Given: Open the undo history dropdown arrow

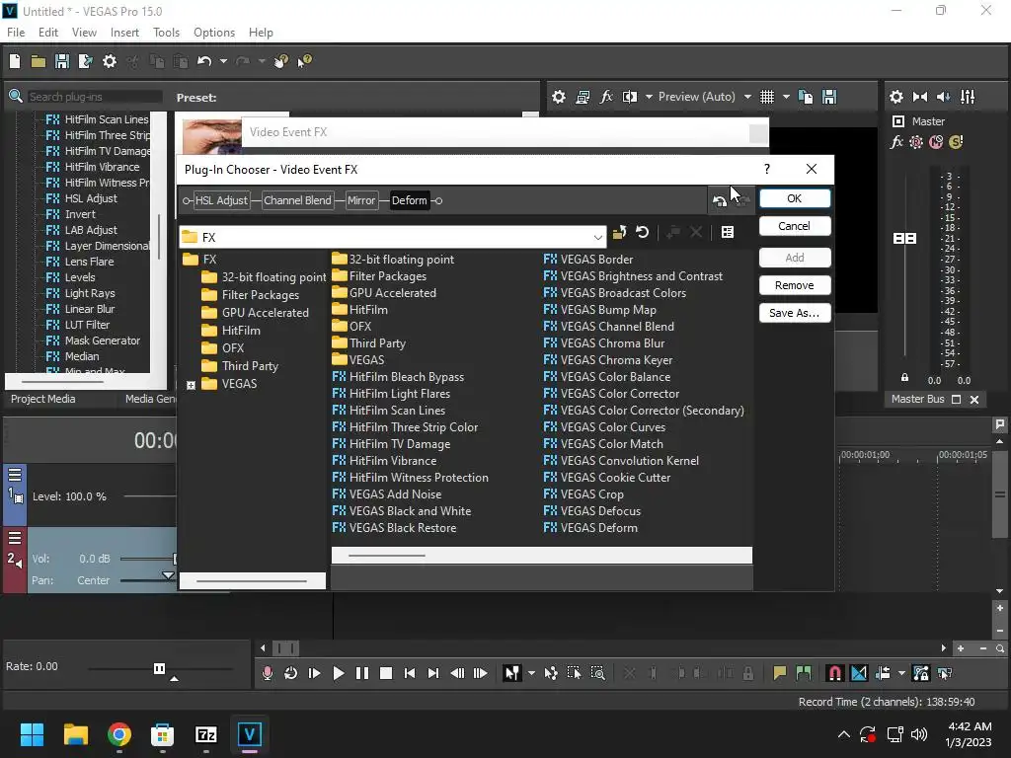Looking at the screenshot, I should pos(223,61).
